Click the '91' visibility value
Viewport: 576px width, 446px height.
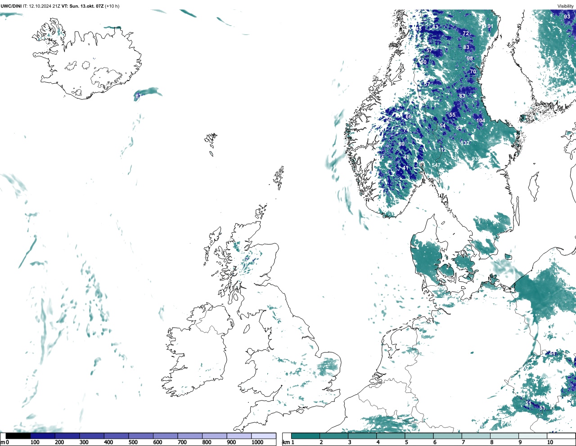[490, 26]
